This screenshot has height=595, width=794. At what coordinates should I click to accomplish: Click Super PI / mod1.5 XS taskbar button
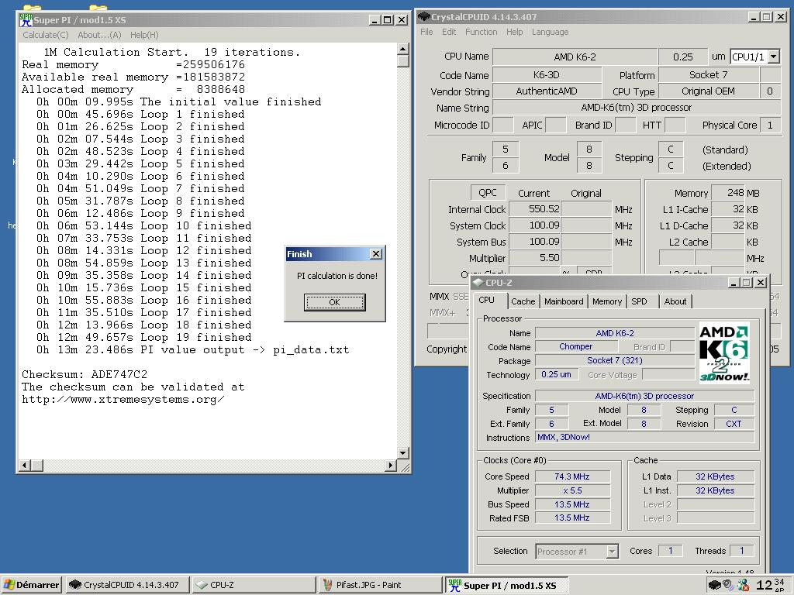(507, 586)
